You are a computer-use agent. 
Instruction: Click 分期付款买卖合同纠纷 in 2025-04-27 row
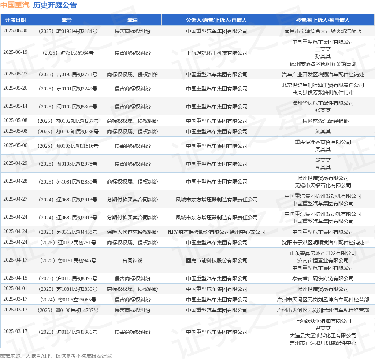[x=133, y=200]
